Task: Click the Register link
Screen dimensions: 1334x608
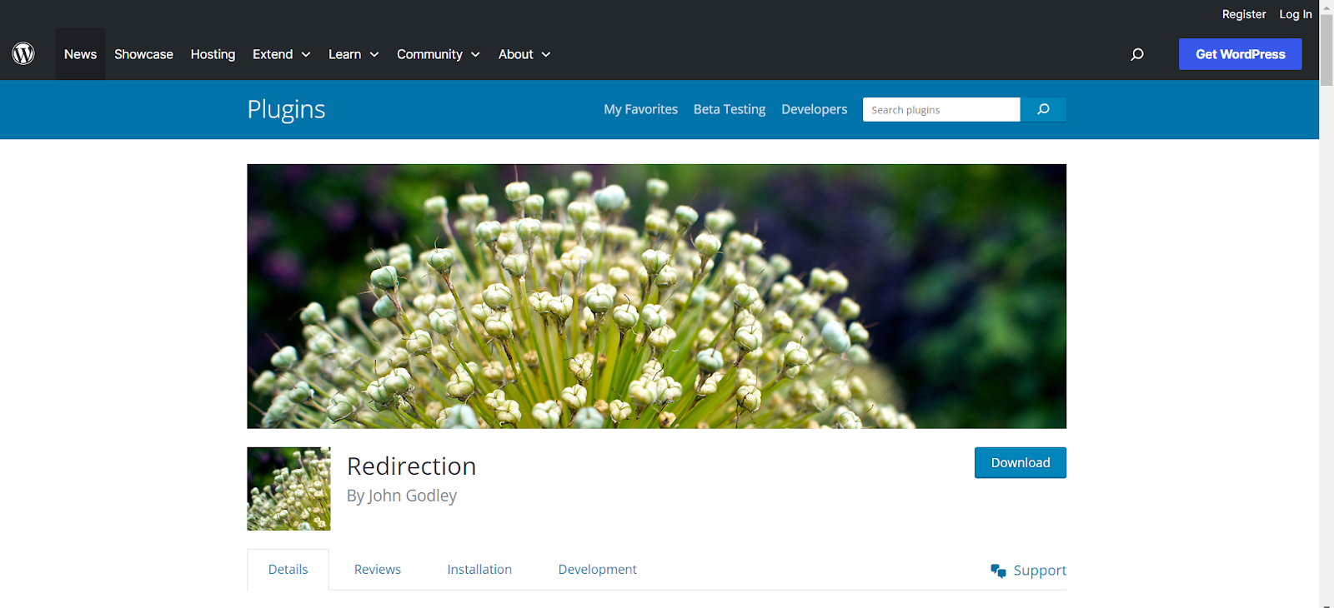Action: 1243,14
